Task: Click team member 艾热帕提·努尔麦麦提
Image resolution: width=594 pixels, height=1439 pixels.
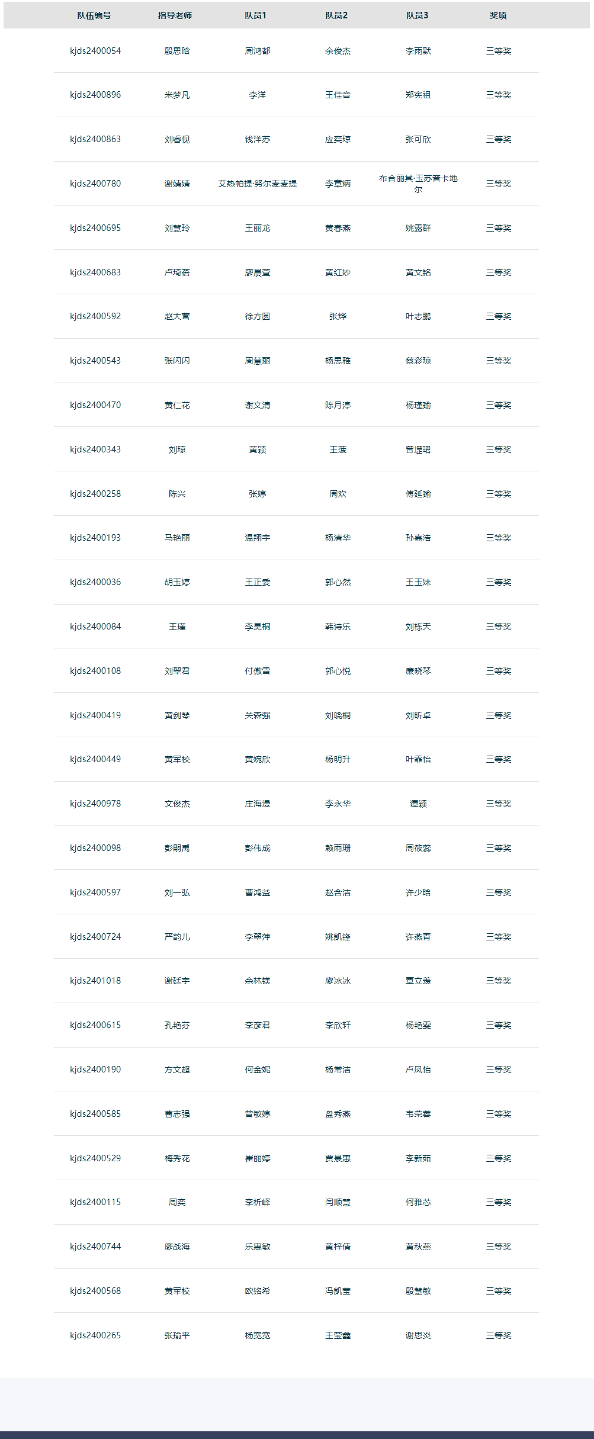Action: (x=258, y=184)
